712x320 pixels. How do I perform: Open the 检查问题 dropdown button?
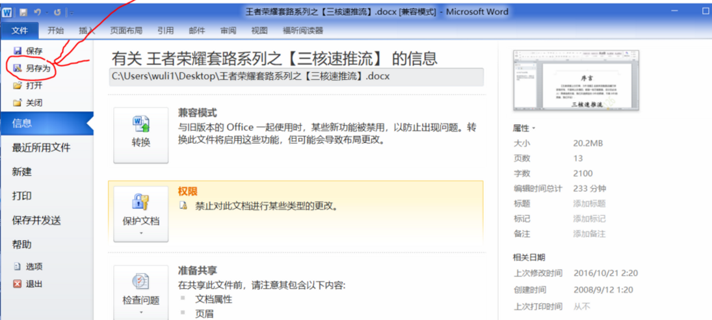pyautogui.click(x=140, y=293)
